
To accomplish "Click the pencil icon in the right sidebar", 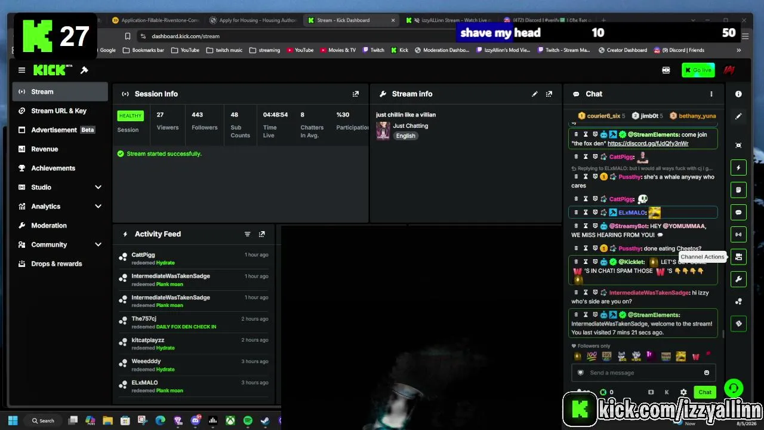I will 738,116.
